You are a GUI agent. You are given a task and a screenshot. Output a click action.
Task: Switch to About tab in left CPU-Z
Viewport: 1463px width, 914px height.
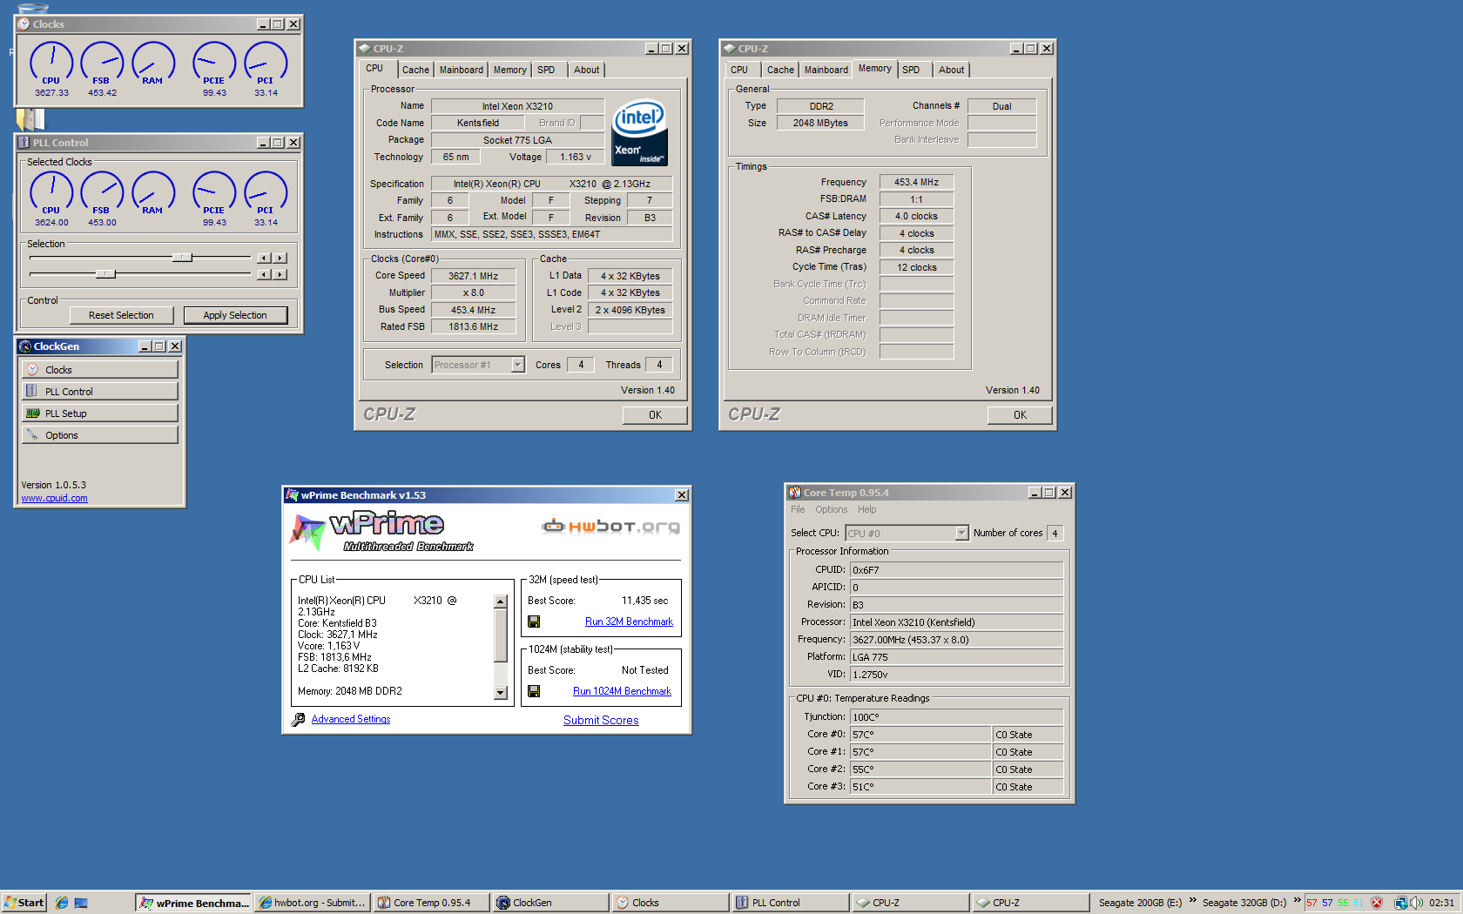(586, 70)
